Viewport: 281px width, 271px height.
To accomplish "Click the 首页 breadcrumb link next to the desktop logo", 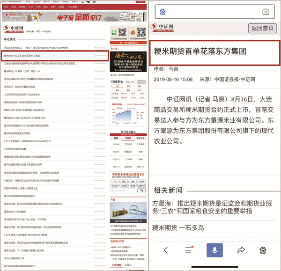I will point(38,31).
